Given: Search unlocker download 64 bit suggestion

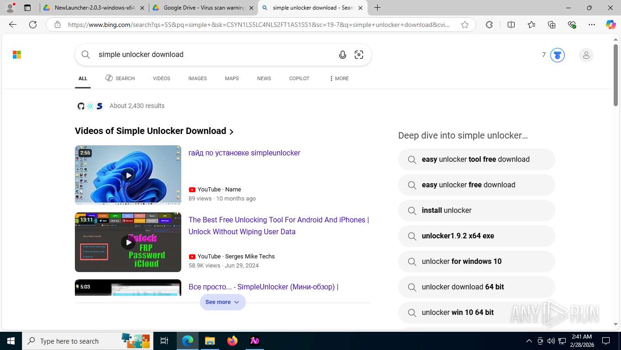Looking at the screenshot, I should tap(476, 287).
